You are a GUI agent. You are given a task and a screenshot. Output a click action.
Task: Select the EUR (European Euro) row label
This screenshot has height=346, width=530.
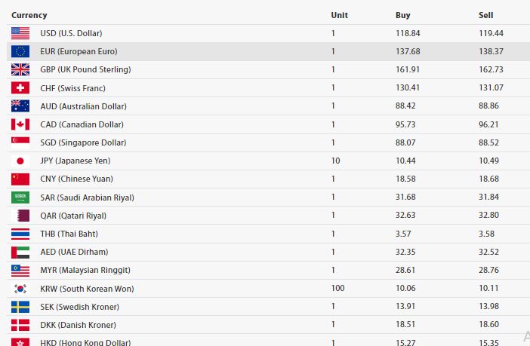pyautogui.click(x=79, y=51)
